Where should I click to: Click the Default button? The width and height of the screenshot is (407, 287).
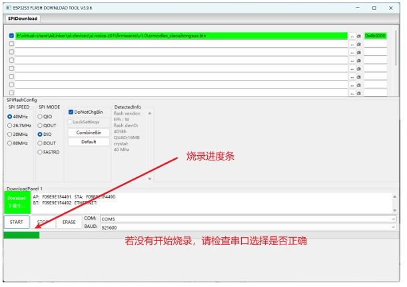(x=89, y=142)
